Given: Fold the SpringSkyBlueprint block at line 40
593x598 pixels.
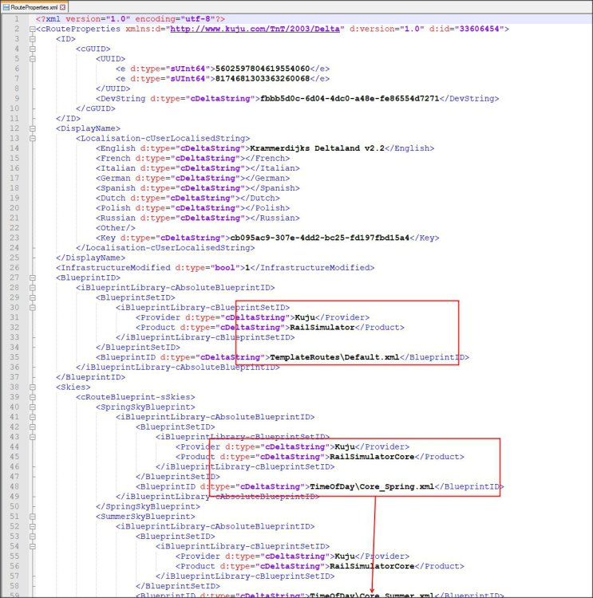Looking at the screenshot, I should tap(31, 407).
